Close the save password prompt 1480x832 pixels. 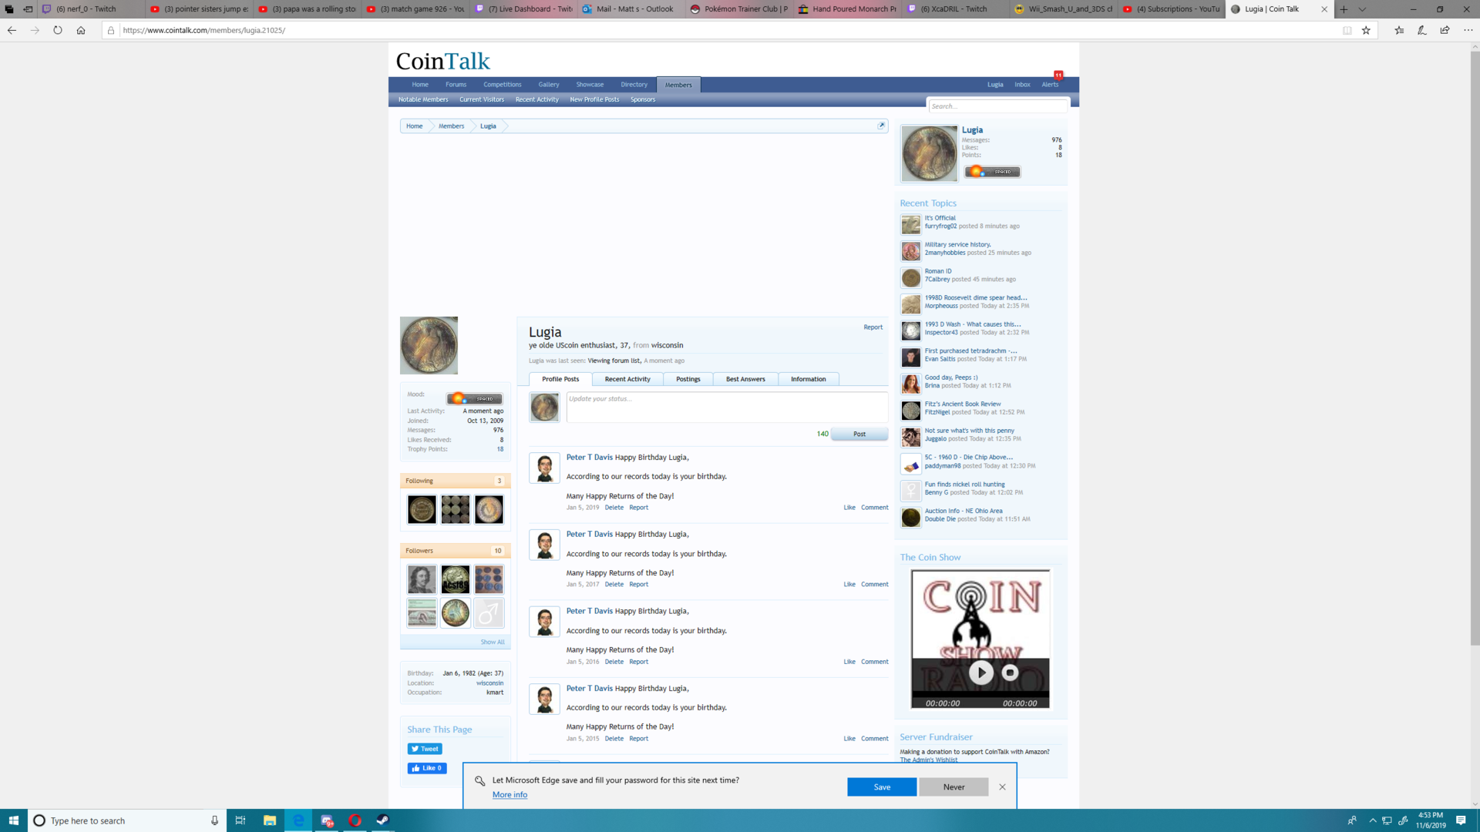1002,787
